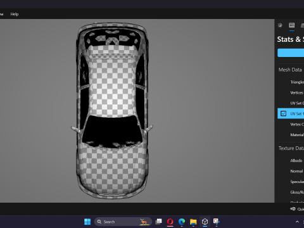This screenshot has height=228, width=304.
Task: Open Snipping Tool from taskbar
Action: (216, 222)
